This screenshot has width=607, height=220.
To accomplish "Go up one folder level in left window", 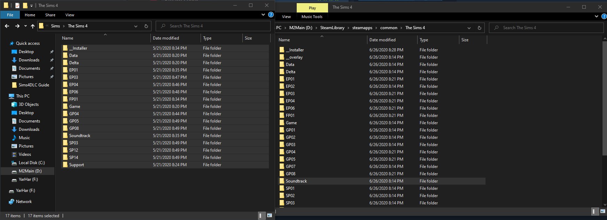I will (33, 26).
